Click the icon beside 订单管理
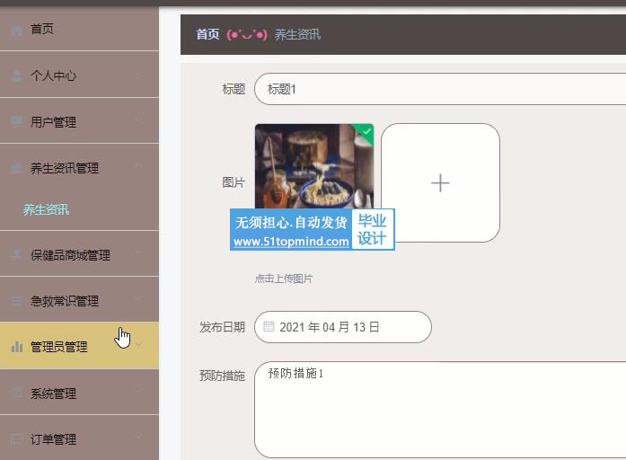Viewport: 626px width, 460px height. click(x=16, y=439)
